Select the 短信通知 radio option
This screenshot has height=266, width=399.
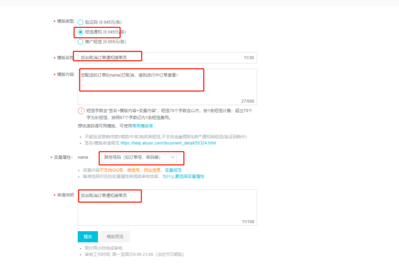80,32
